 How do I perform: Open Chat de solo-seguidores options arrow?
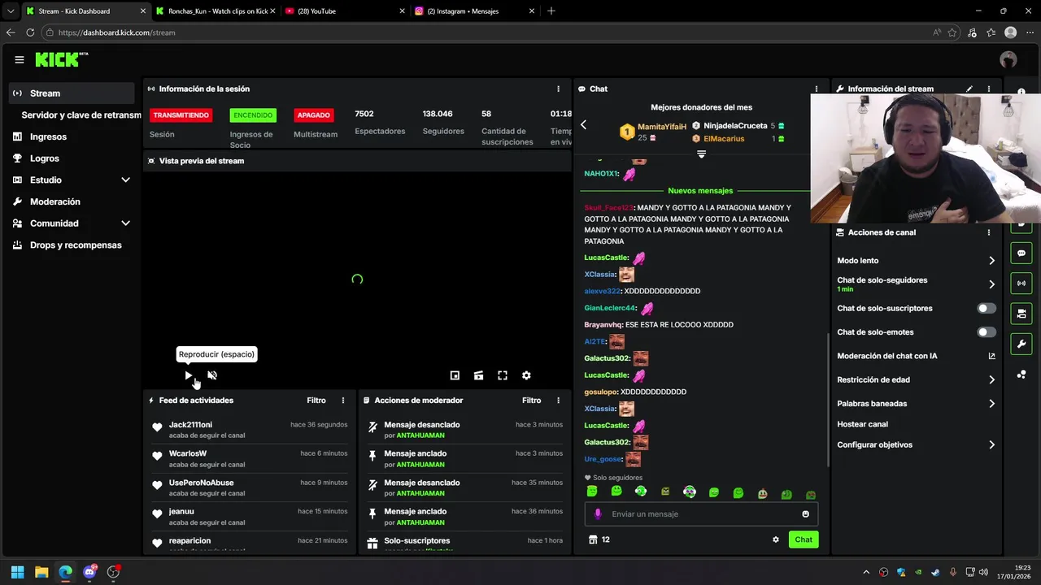pyautogui.click(x=991, y=284)
